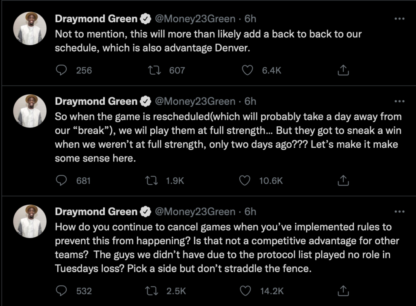The height and width of the screenshot is (306, 416).
Task: Open more options on the first tweet
Action: coord(400,19)
